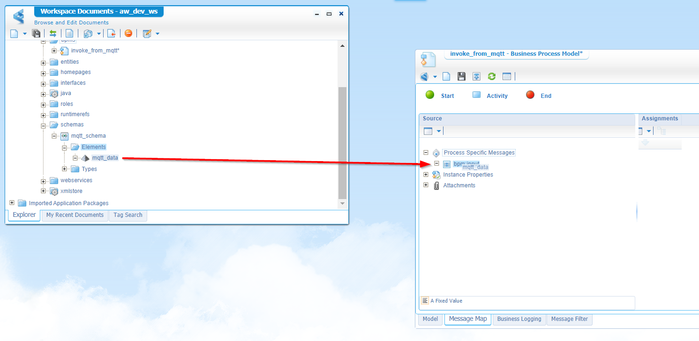Expand the entities folder
Screen dimensions: 699x341
[43, 63]
